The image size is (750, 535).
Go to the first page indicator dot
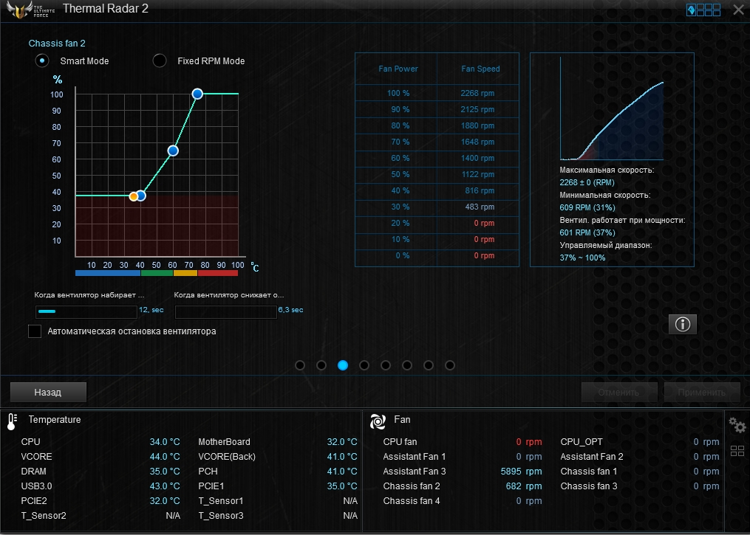tap(300, 365)
